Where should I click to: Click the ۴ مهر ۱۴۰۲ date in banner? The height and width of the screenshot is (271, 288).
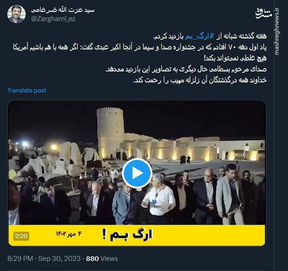pyautogui.click(x=69, y=234)
